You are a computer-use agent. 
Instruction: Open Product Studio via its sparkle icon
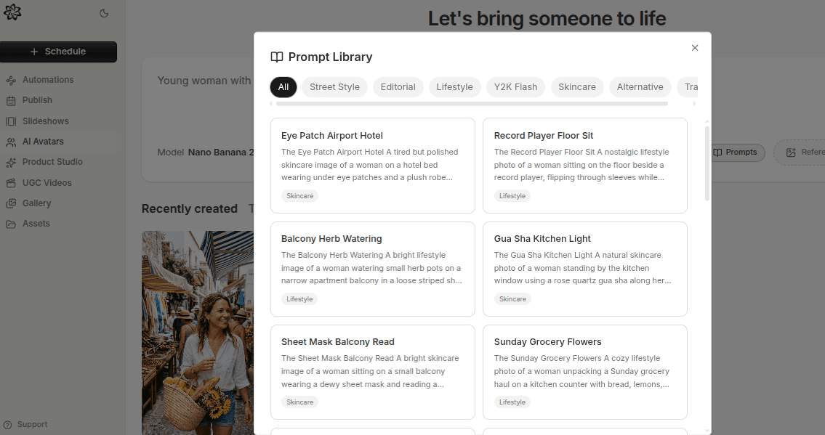pos(10,161)
